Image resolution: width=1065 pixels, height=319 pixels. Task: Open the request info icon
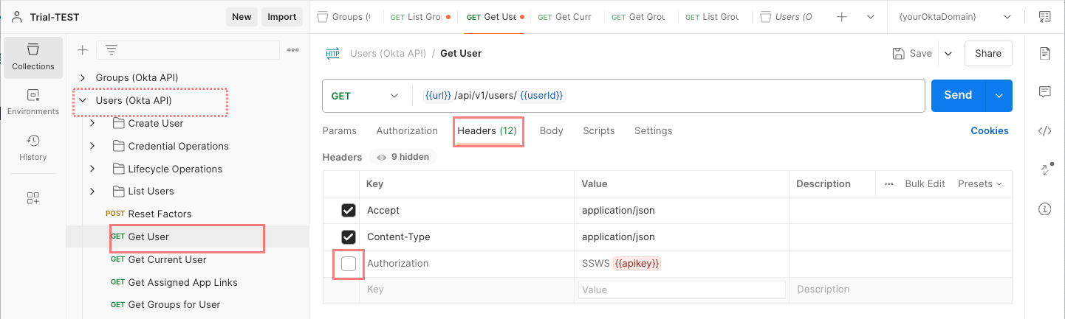pyautogui.click(x=1044, y=209)
